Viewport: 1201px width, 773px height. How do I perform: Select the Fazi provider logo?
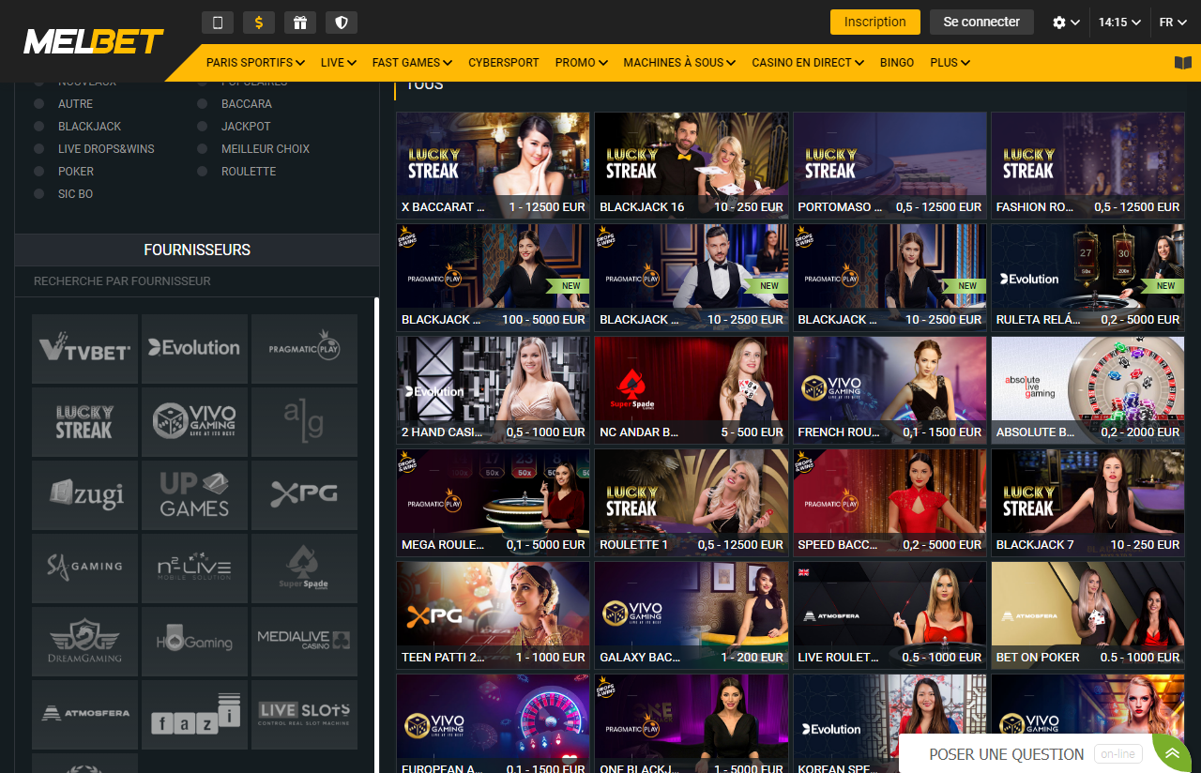(194, 715)
